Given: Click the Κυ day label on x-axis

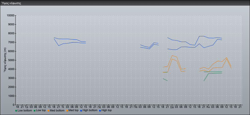Looking at the screenshot, I should (208, 107).
